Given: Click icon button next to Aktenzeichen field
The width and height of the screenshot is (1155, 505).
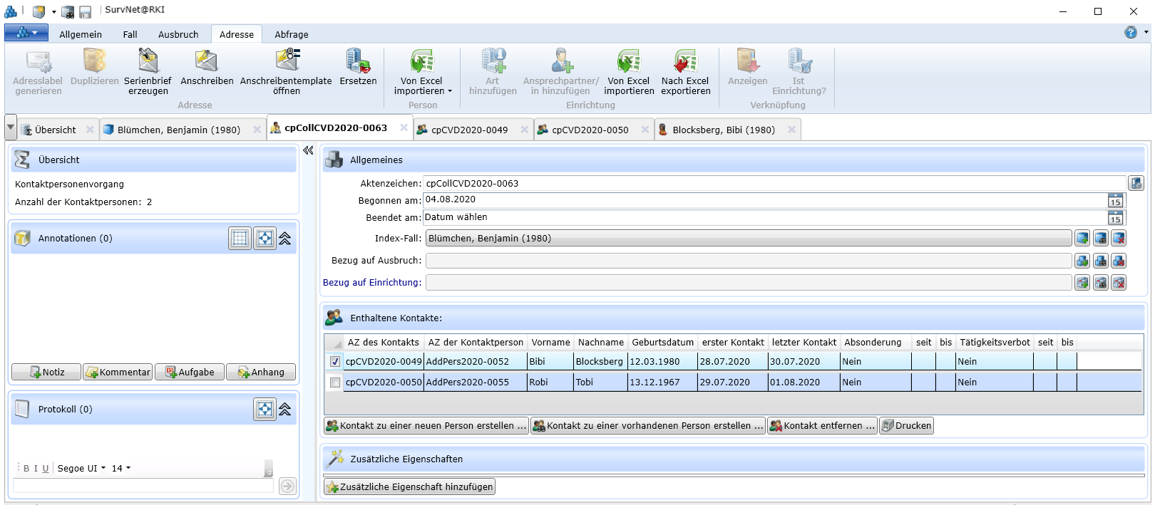Looking at the screenshot, I should pos(1136,183).
